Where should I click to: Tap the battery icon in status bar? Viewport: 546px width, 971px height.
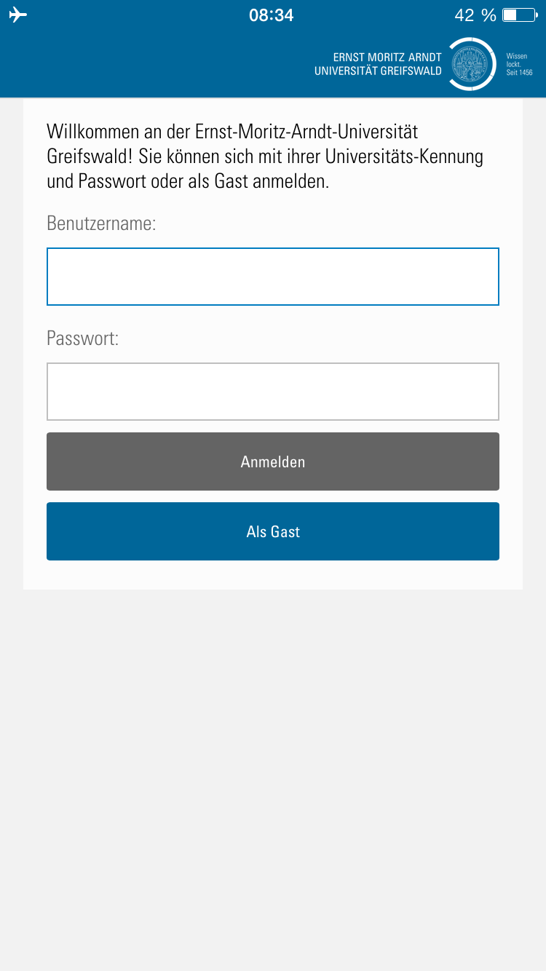coord(519,15)
